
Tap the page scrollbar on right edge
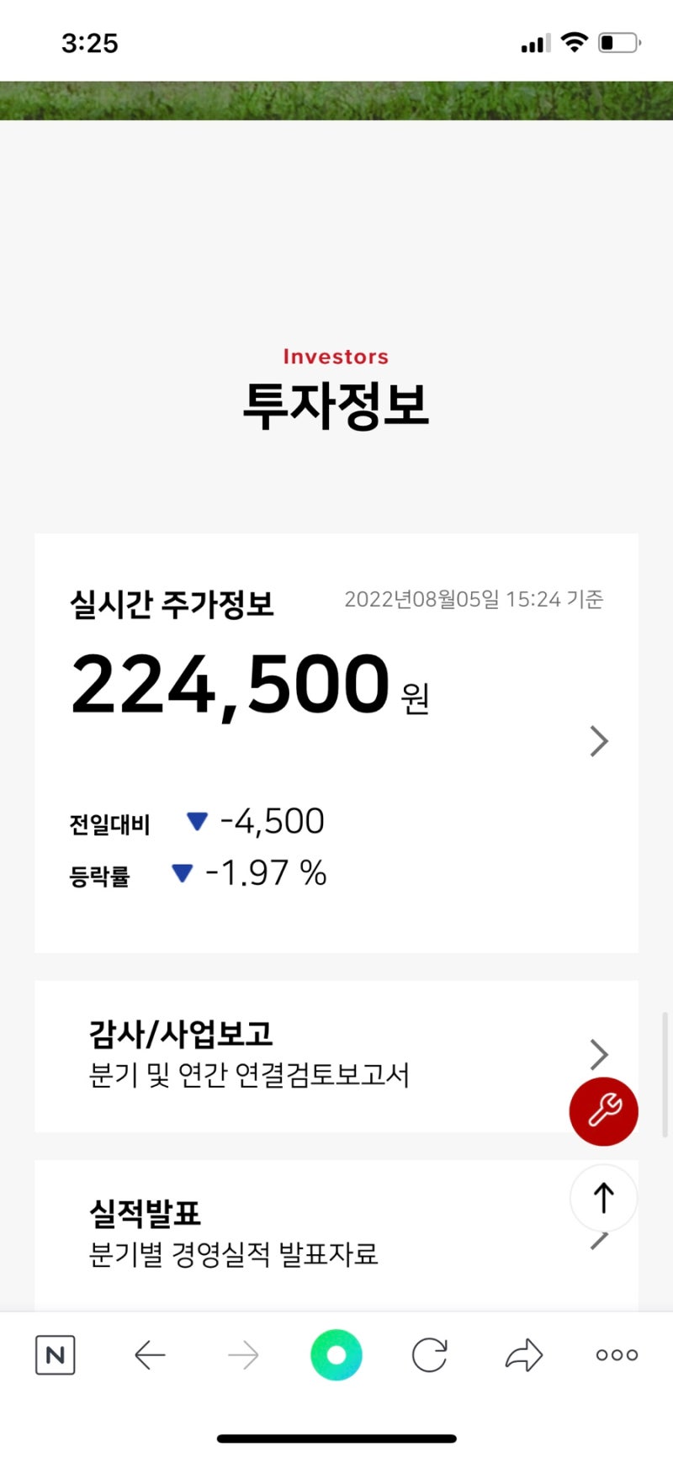pyautogui.click(x=665, y=1075)
